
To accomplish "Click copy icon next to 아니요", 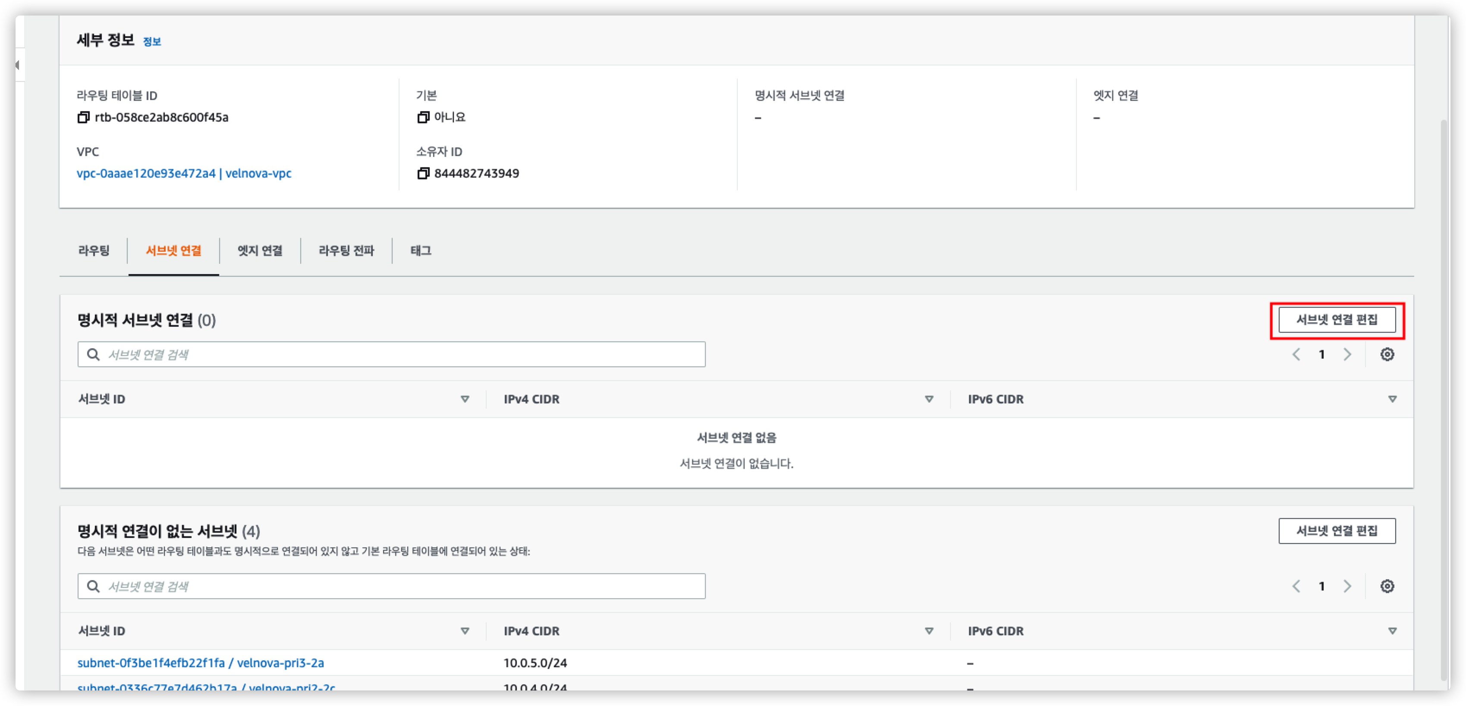I will (423, 117).
